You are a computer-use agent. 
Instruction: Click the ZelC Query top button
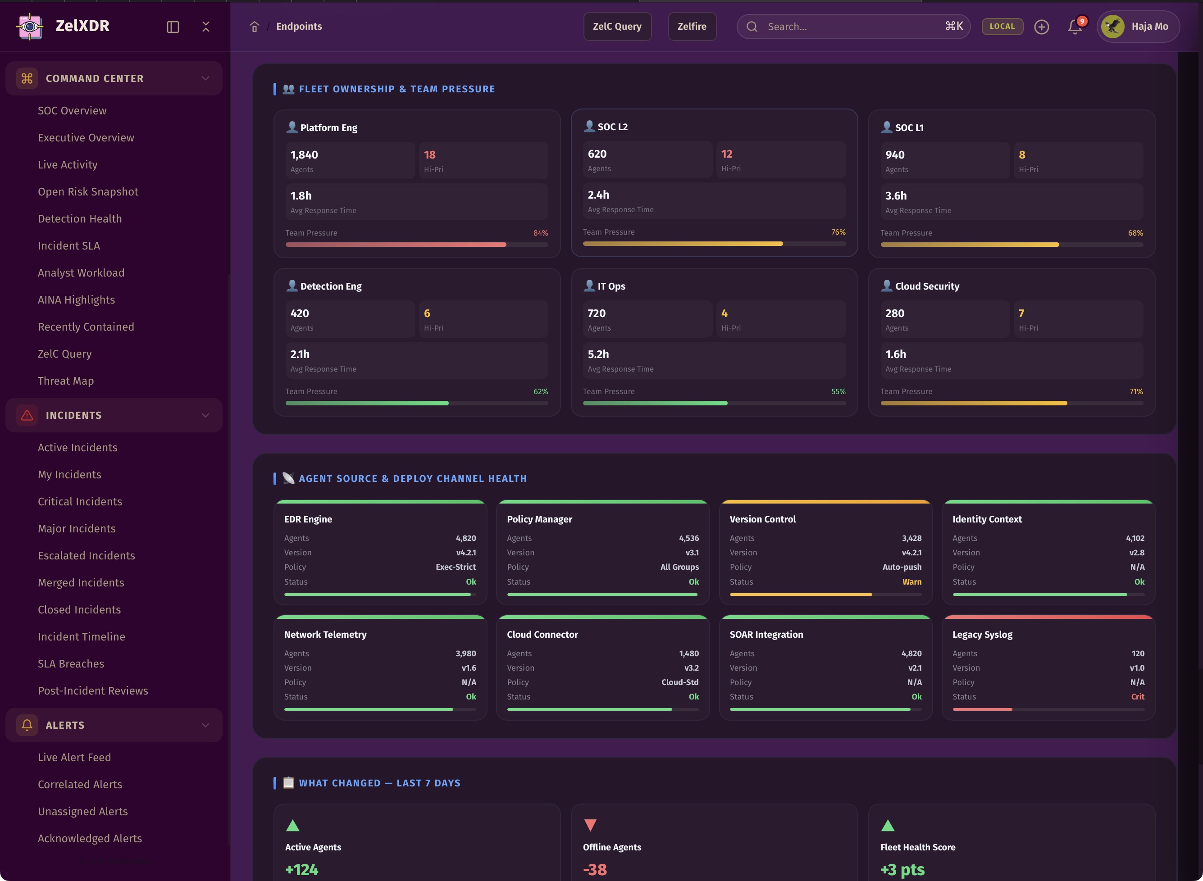617,26
